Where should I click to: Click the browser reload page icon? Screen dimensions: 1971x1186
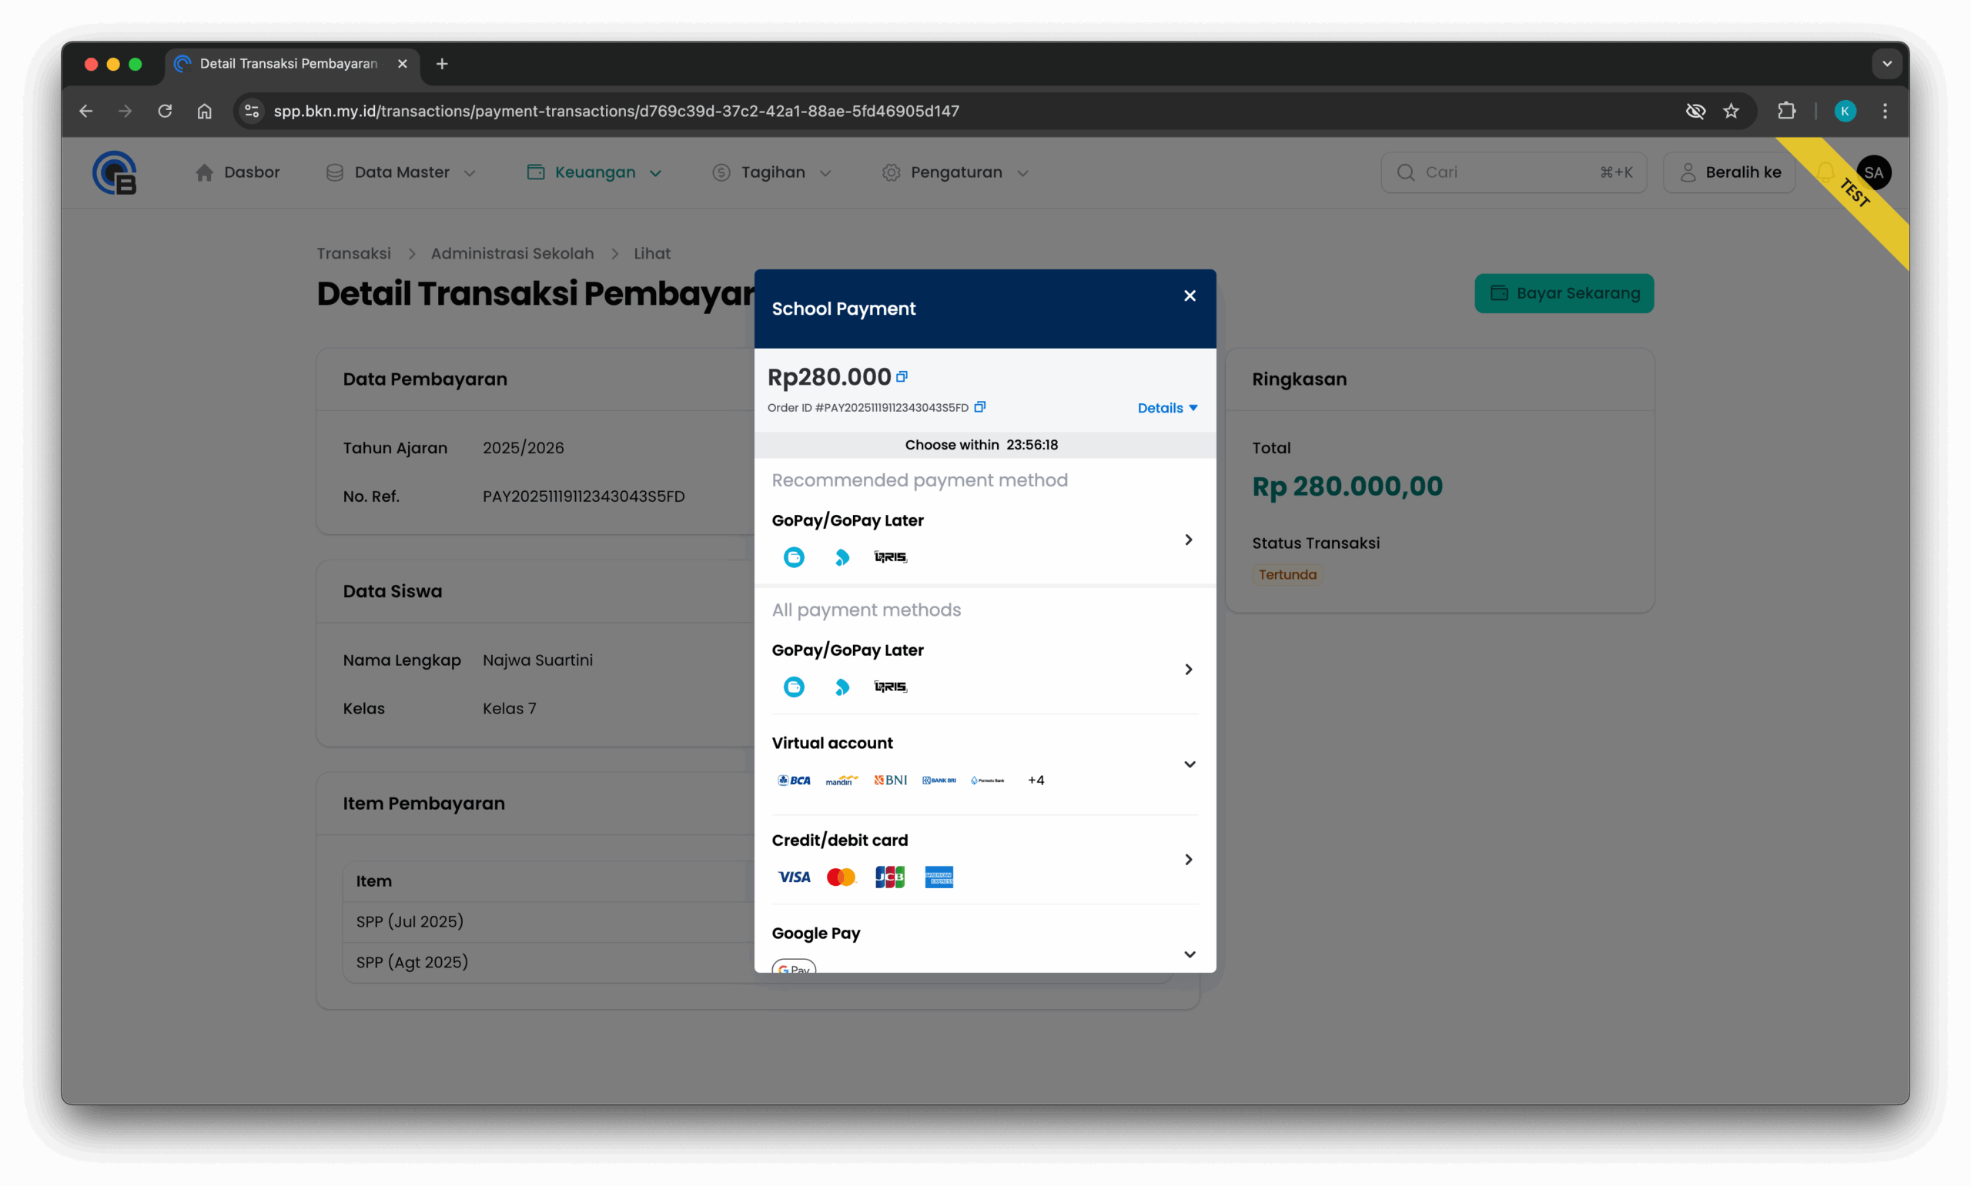(165, 111)
